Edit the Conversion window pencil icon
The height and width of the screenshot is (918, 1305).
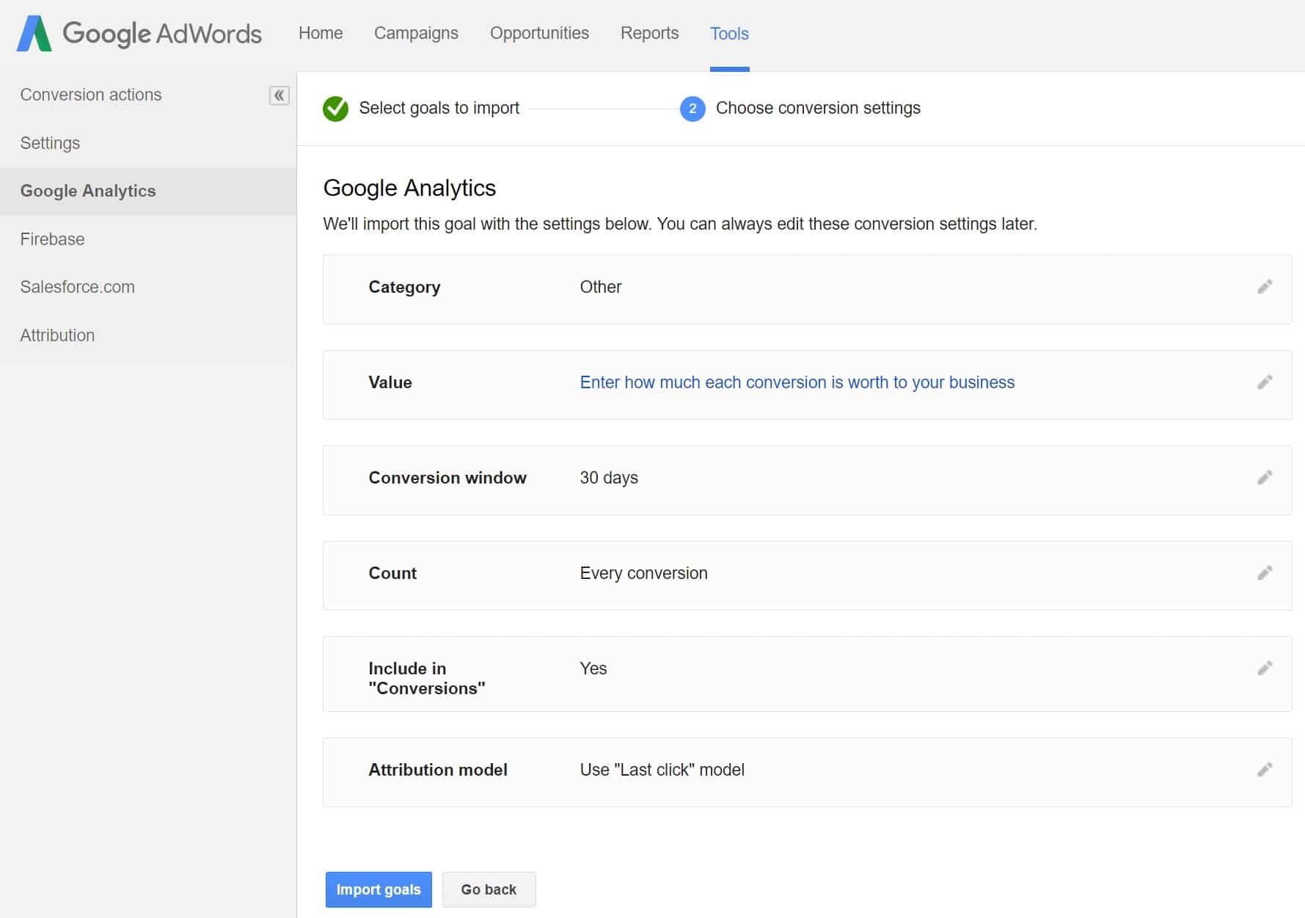1265,477
